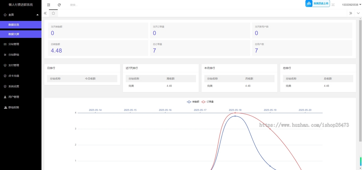The image size is (362, 170).
Task: Open 群组权限 in the sidebar
Action: tap(21, 107)
